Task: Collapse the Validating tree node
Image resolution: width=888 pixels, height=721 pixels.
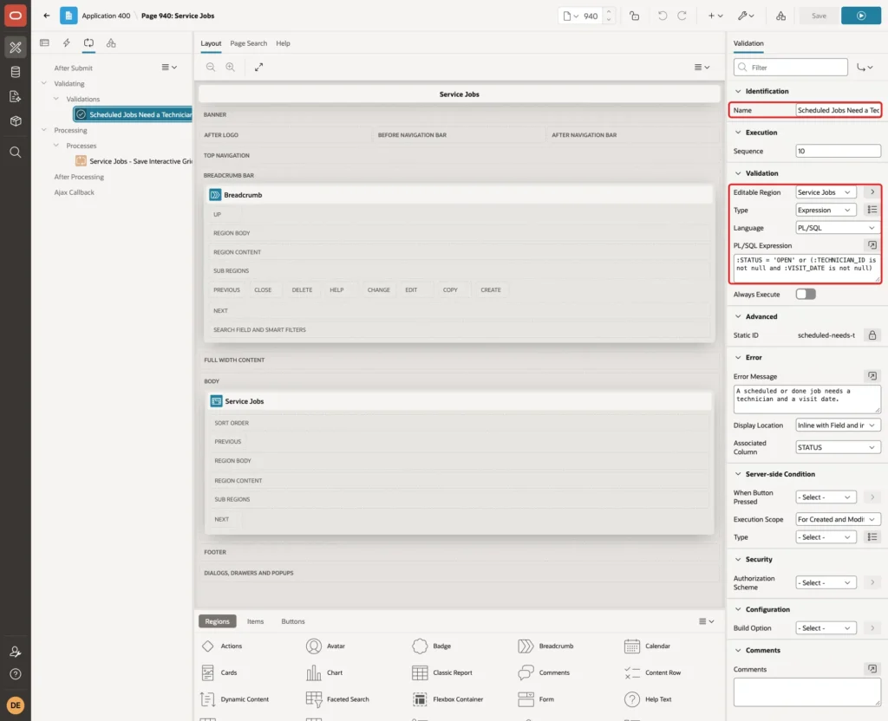Action: 43,83
